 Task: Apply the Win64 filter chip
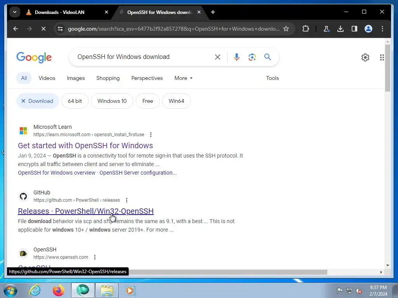[x=176, y=101]
